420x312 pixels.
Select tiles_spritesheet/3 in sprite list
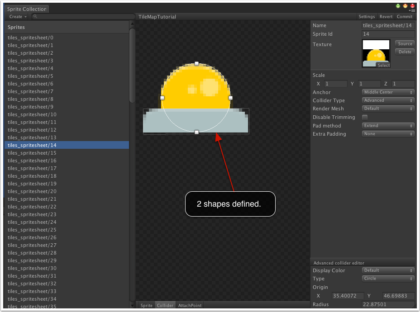coord(67,61)
